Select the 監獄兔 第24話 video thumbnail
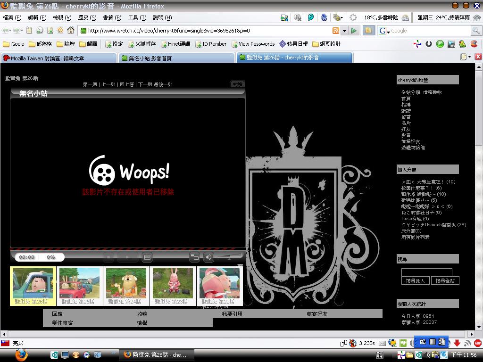 (125, 286)
